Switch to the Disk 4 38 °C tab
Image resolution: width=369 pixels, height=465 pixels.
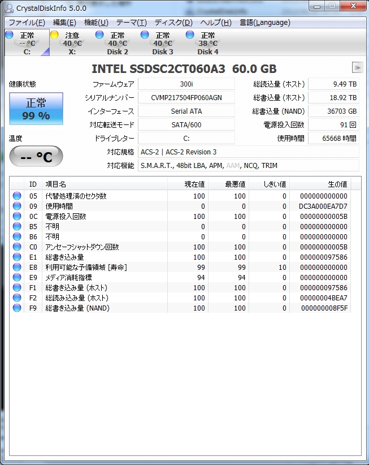pos(207,43)
